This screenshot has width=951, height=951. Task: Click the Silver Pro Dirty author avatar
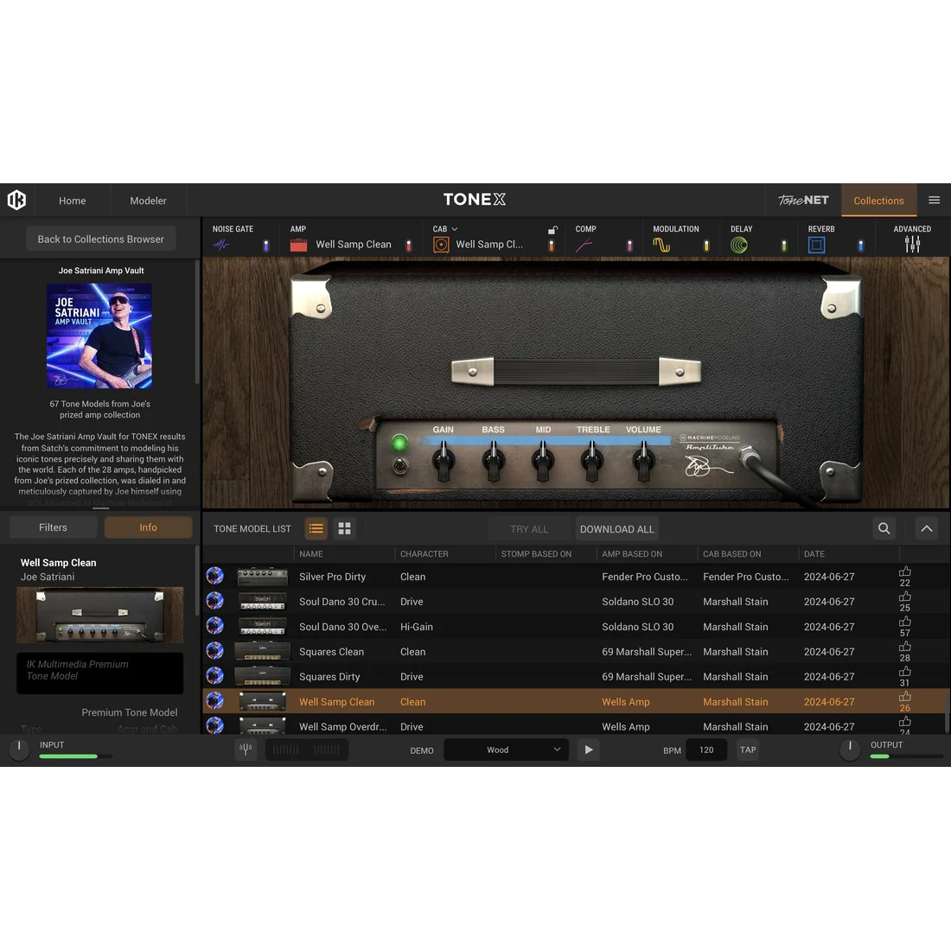[x=214, y=576]
